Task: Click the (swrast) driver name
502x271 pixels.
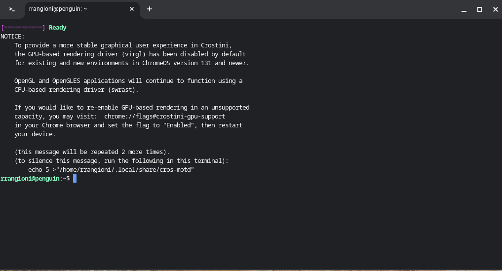Action: (123, 90)
